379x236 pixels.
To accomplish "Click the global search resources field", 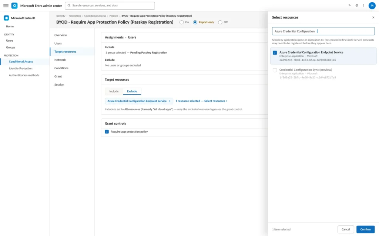I will click(x=110, y=5).
